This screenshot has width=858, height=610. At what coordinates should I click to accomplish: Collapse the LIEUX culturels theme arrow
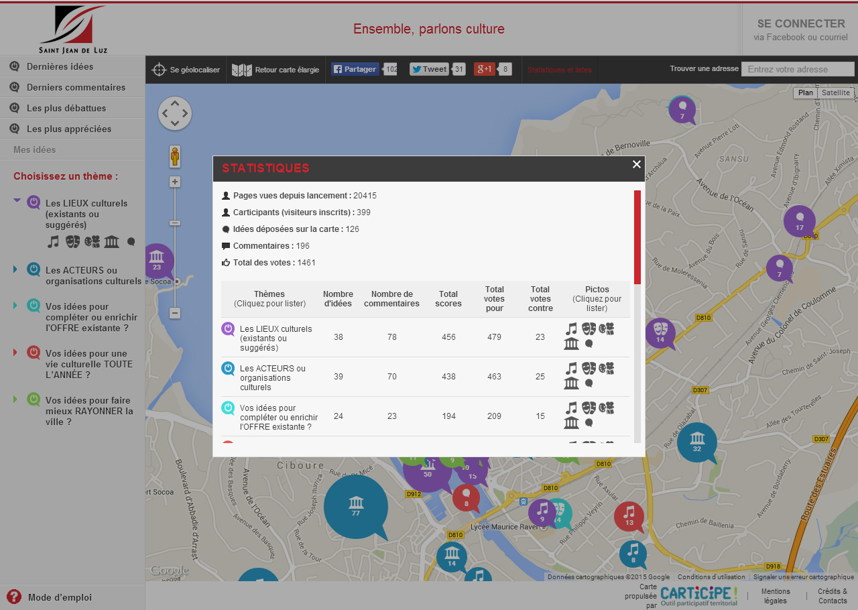(x=17, y=200)
